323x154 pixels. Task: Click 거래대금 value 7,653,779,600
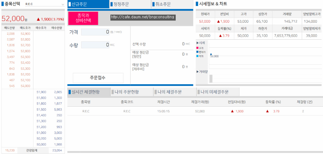pyautogui.click(x=286, y=36)
